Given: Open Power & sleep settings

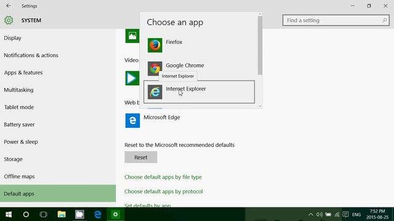Looking at the screenshot, I should point(58,142).
